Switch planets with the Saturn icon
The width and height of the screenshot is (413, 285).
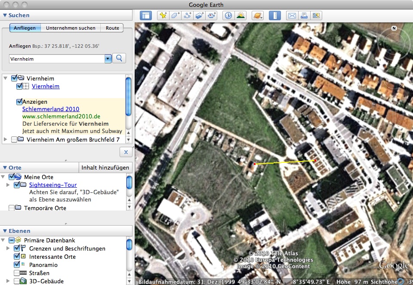pos(257,15)
